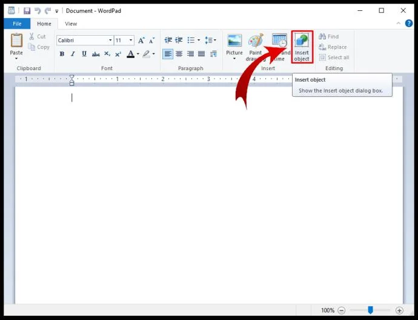Image resolution: width=418 pixels, height=320 pixels.
Task: Click the Zoom in plus icon
Action: click(x=399, y=310)
